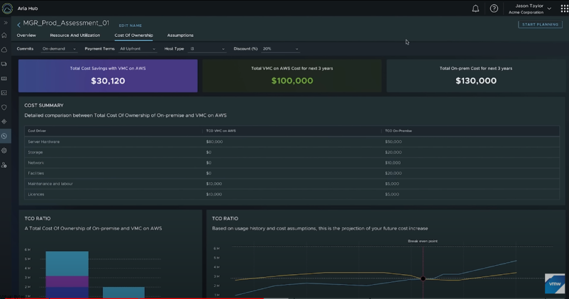Select Server Hardware row label
569x299 pixels.
tap(43, 142)
